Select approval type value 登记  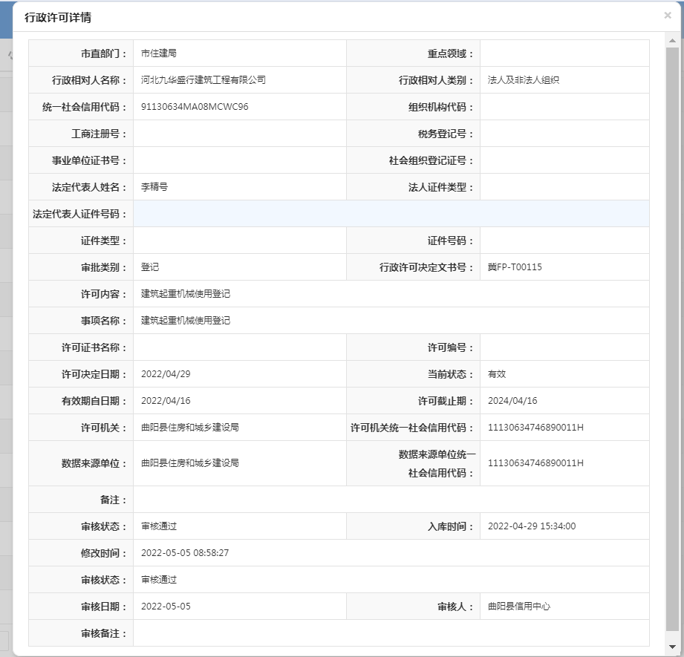pyautogui.click(x=150, y=267)
